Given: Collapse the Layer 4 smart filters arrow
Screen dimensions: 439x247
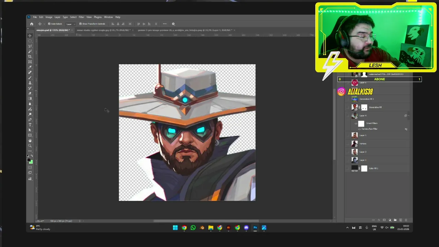Looking at the screenshot, I should tap(408, 116).
